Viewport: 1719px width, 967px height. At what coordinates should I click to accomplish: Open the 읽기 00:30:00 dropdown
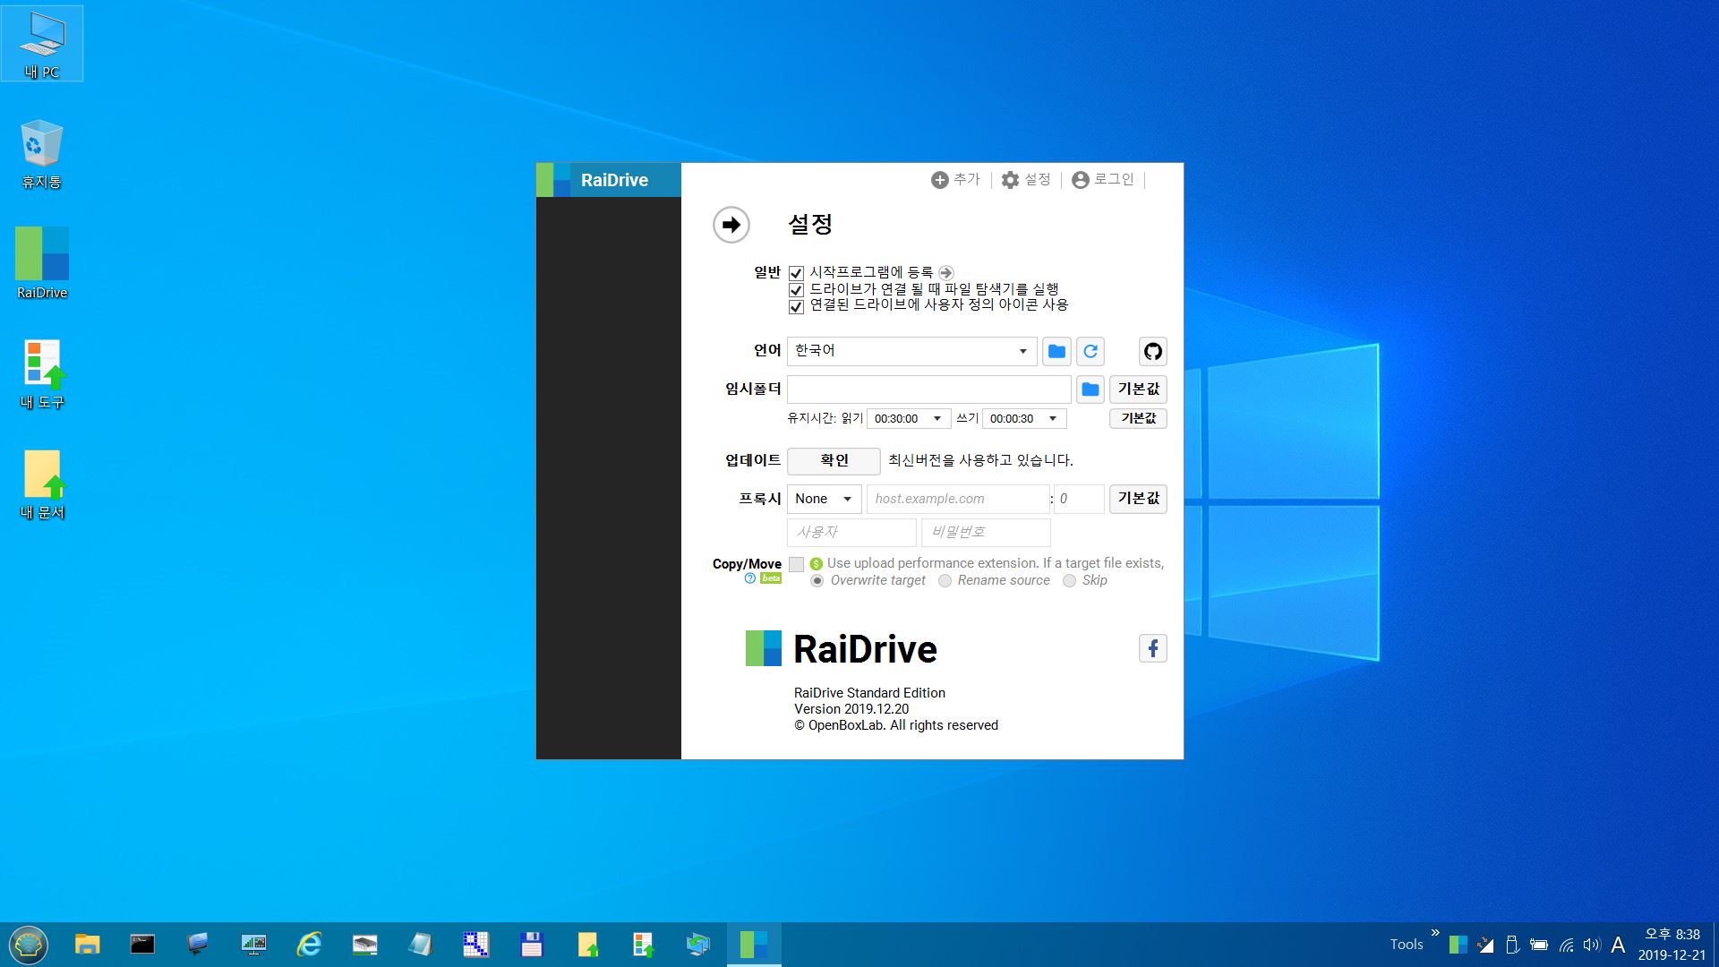908,418
